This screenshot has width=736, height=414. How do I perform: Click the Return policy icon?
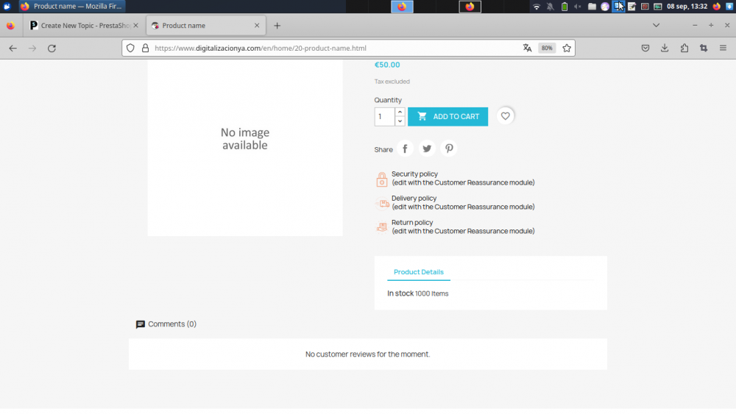(382, 227)
